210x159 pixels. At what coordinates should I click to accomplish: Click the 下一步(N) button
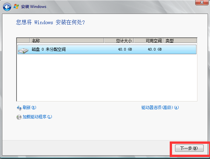coord(189,148)
